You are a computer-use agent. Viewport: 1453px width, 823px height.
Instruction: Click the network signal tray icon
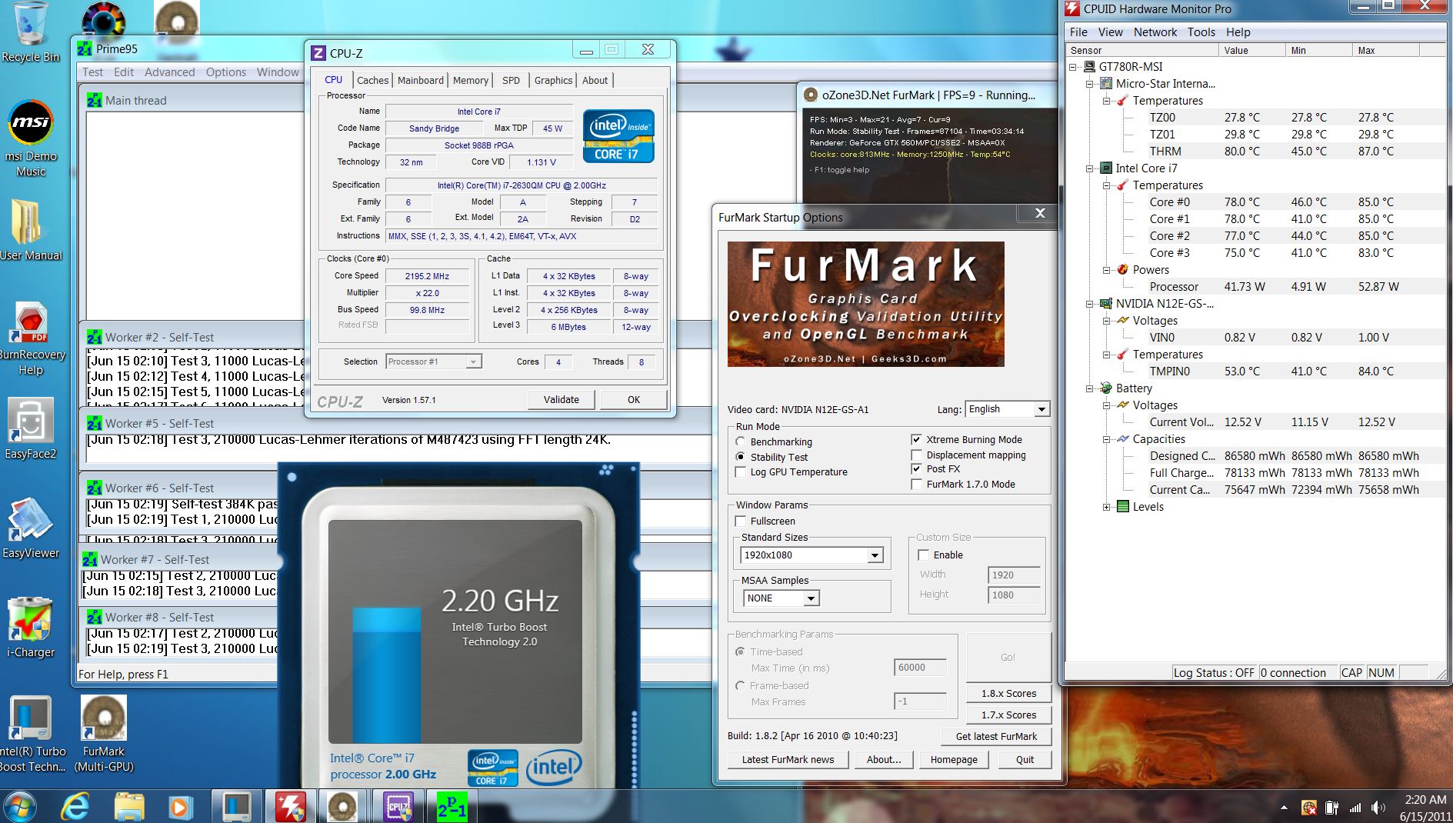(1355, 808)
